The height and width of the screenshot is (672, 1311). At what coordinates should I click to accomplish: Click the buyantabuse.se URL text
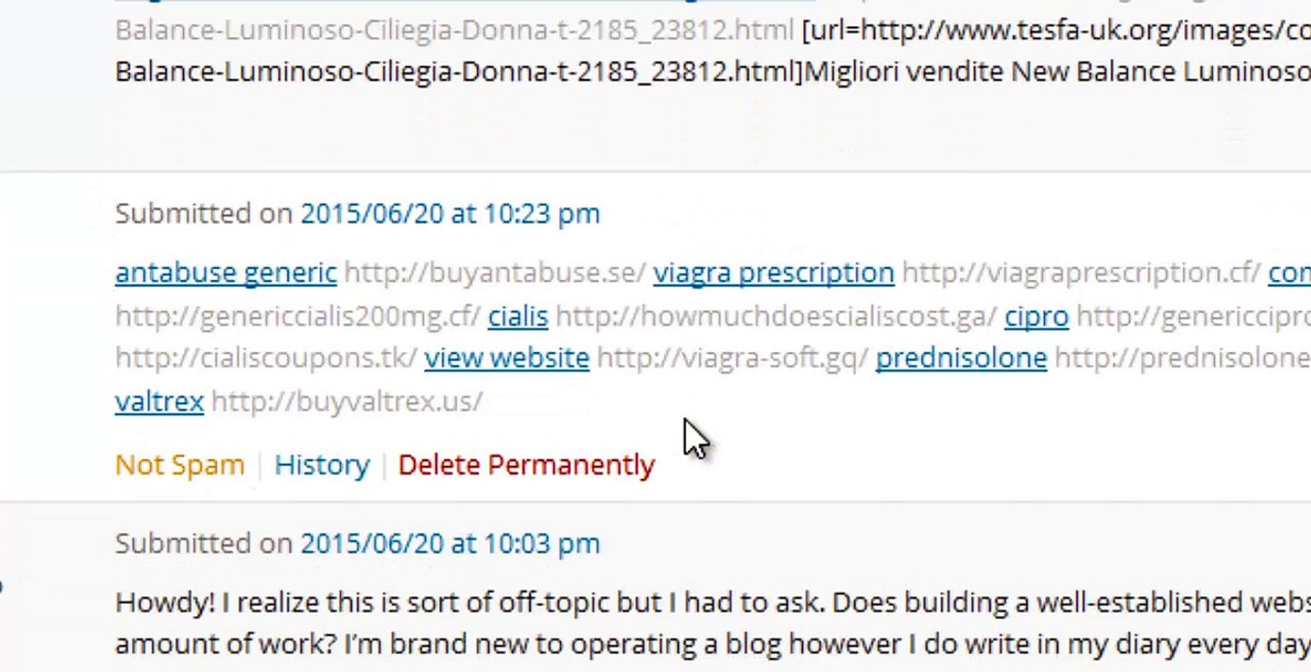point(495,273)
